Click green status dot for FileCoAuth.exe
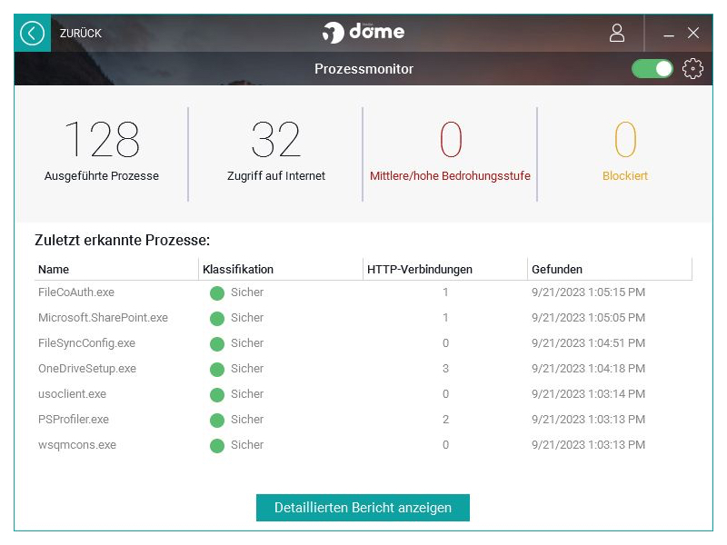727x545 pixels. coord(217,292)
